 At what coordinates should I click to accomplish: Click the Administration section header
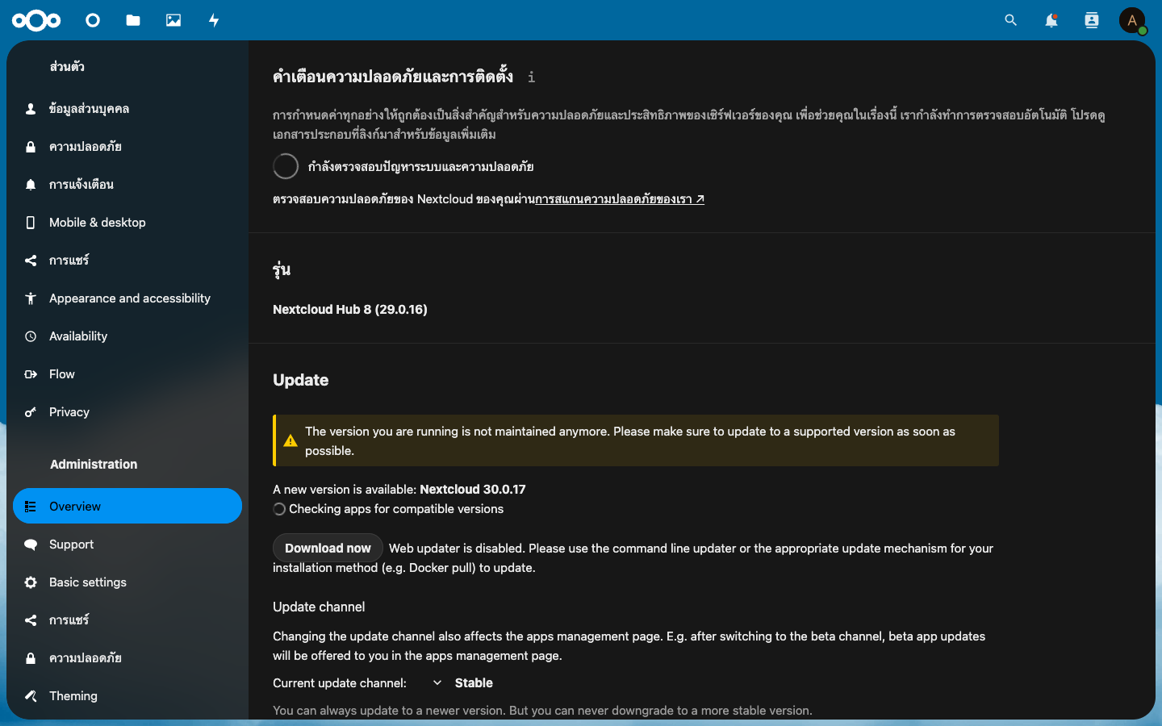[x=94, y=465]
